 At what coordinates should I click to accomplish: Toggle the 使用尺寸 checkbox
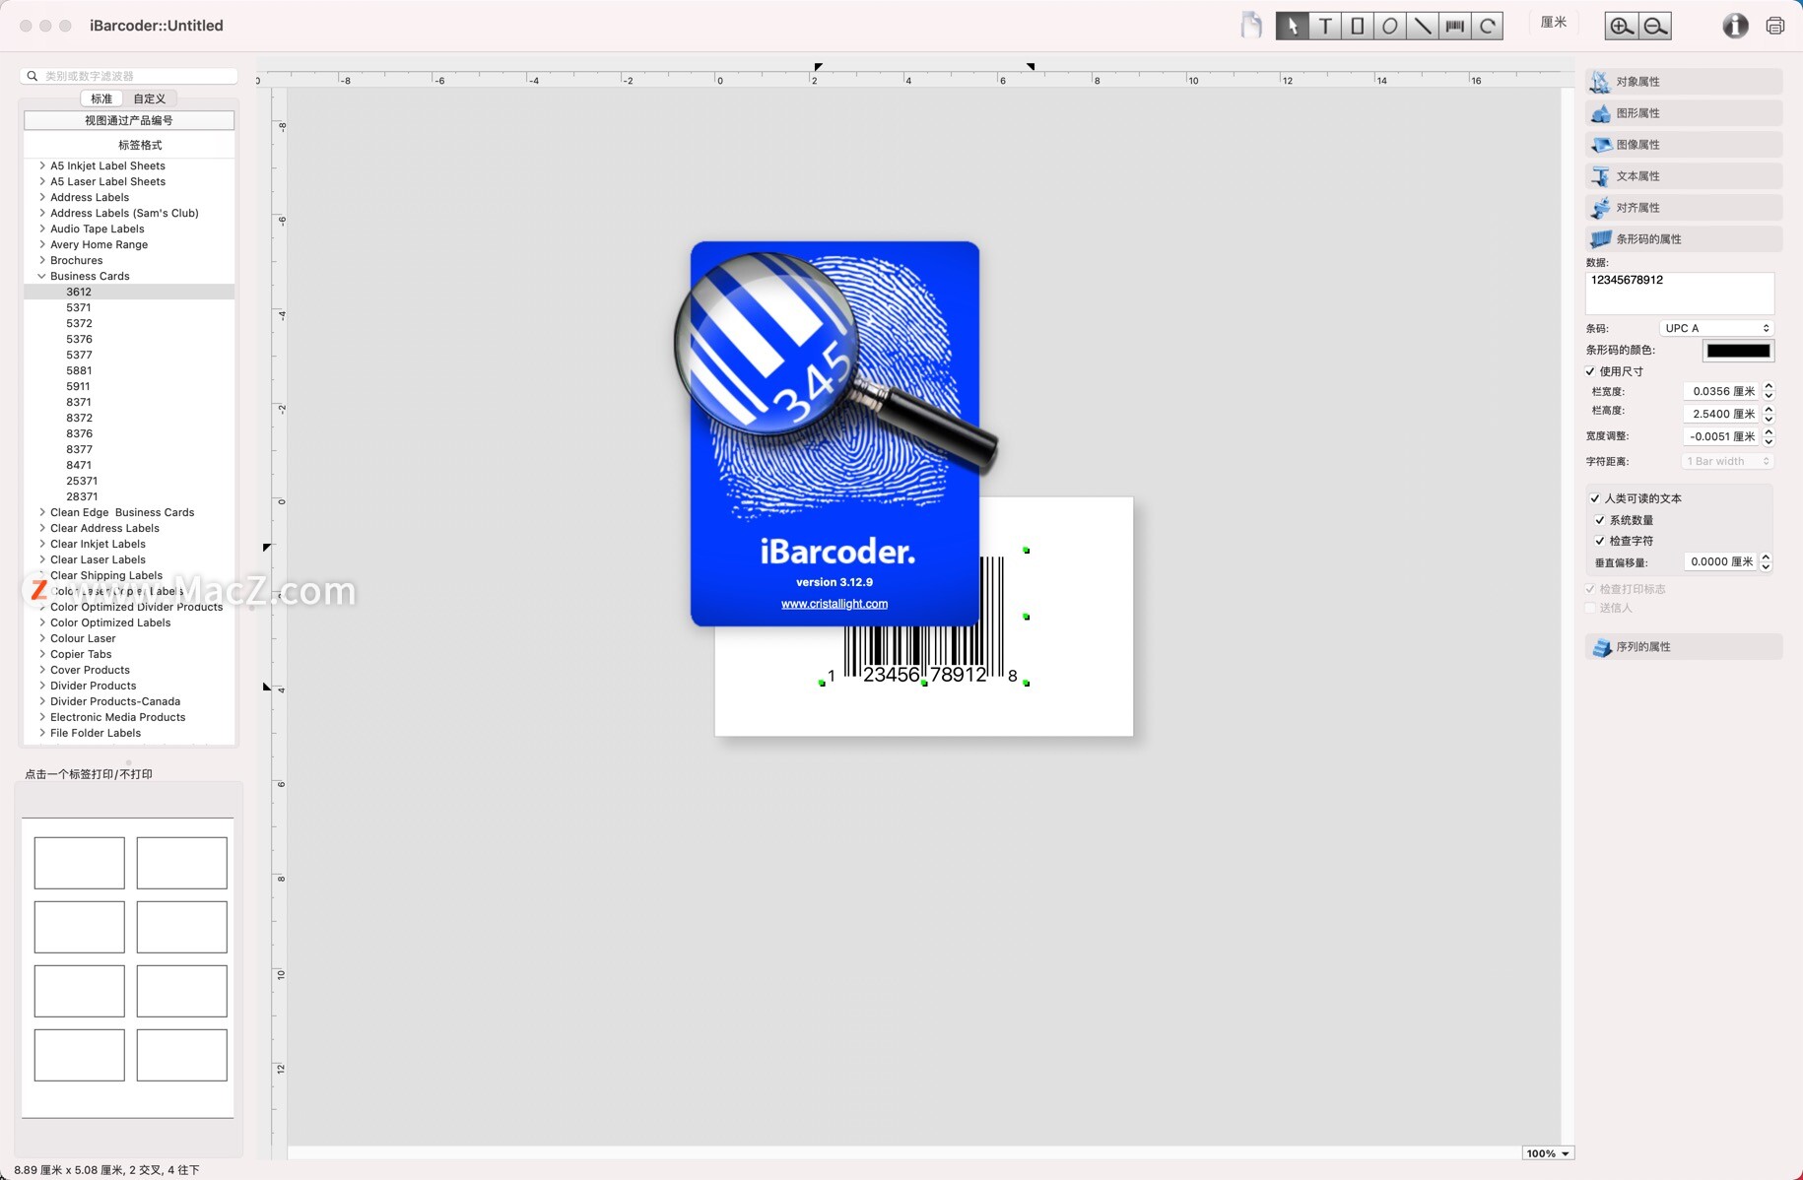(x=1590, y=371)
